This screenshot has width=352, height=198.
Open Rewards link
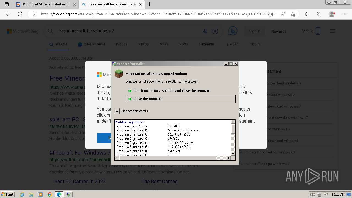coord(279,31)
